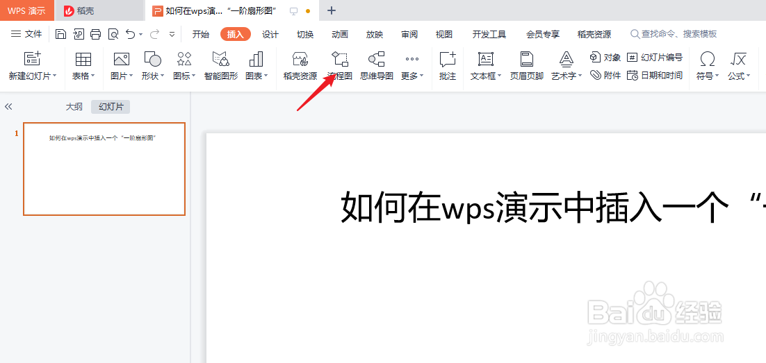The height and width of the screenshot is (363, 766).
Task: Click the 图标 icons button
Action: point(184,59)
